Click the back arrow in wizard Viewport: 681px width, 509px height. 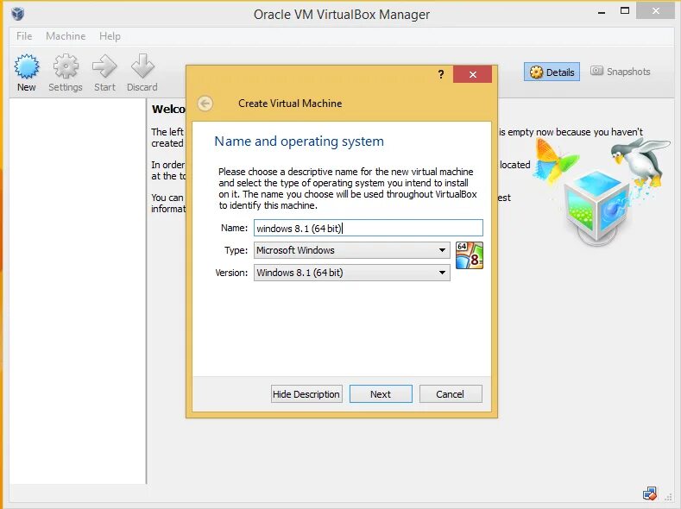(x=205, y=104)
